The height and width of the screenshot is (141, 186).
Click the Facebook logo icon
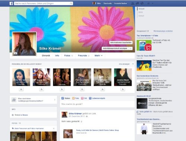(11, 3)
